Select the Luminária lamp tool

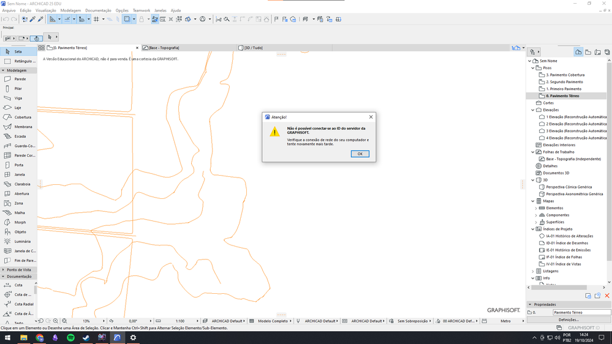click(18, 241)
